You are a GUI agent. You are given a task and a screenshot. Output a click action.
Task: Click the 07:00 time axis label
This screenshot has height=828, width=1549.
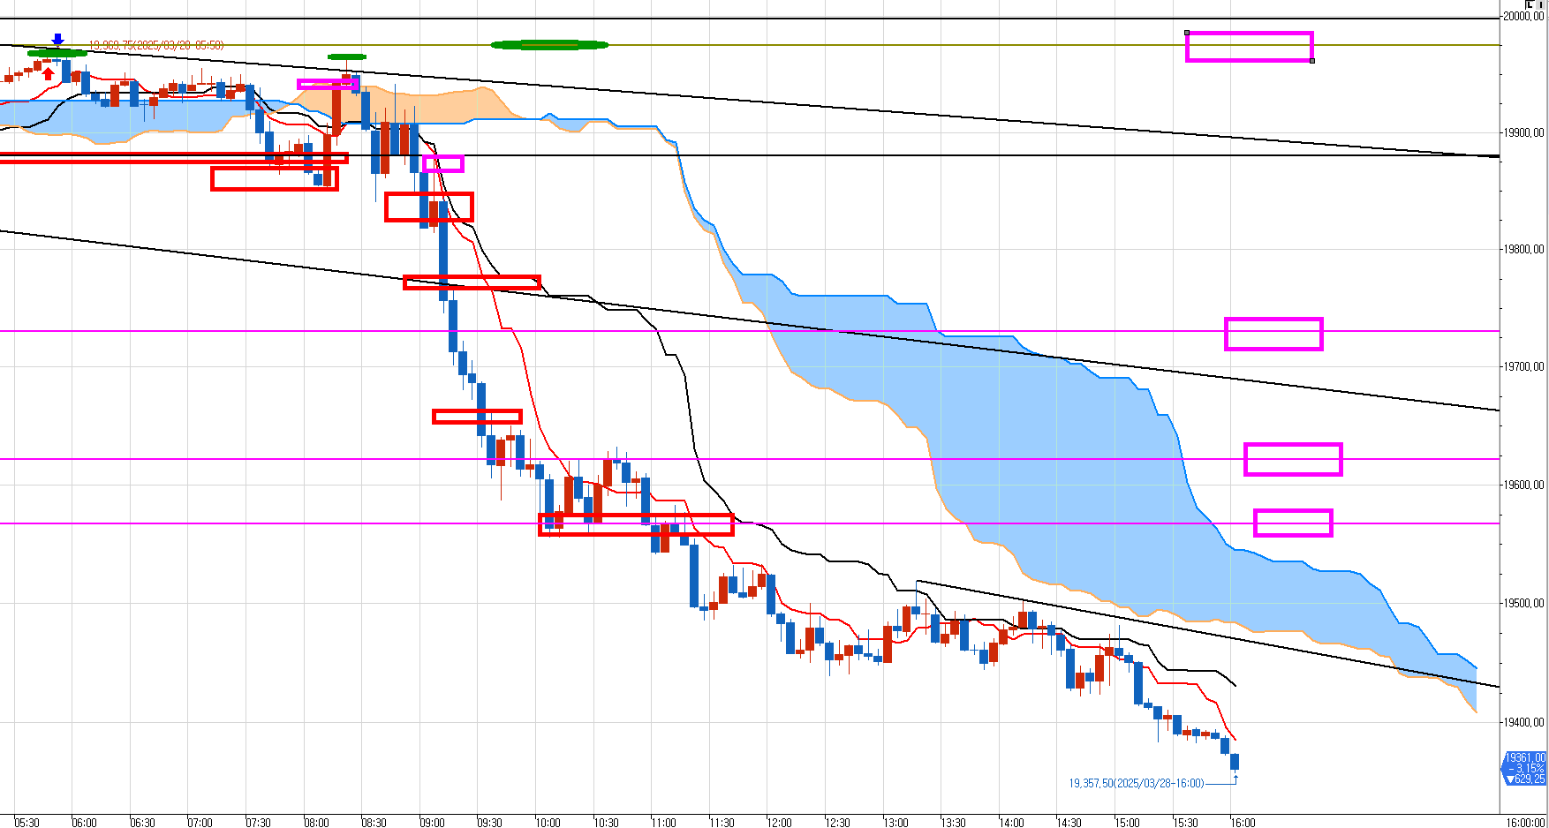click(x=200, y=823)
